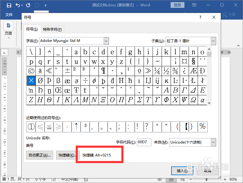Open the 来自(M) Unicode dropdown
Image resolution: width=243 pixels, height=183 pixels.
(213, 142)
